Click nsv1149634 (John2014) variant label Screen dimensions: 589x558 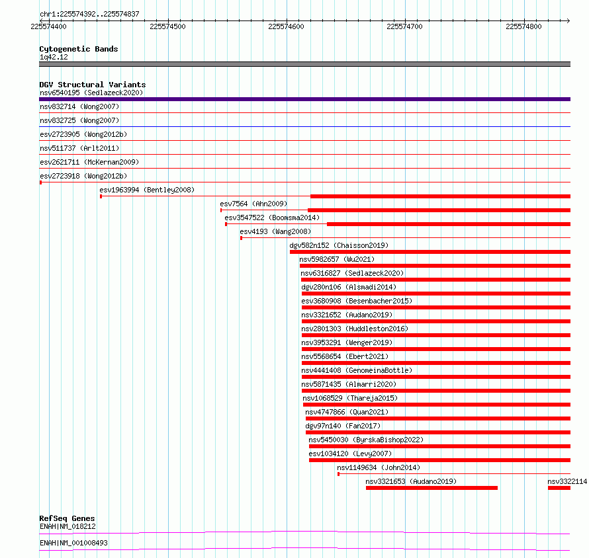point(379,467)
